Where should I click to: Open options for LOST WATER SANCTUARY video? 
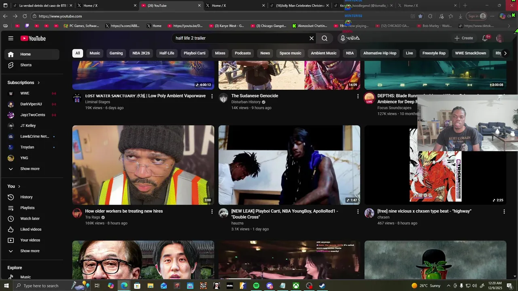[x=212, y=96]
